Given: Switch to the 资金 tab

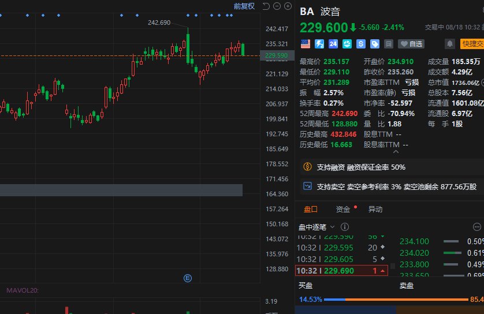Looking at the screenshot, I should [x=343, y=210].
